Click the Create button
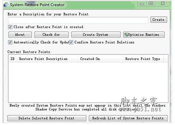This screenshot has height=125, width=175. [x=158, y=20]
